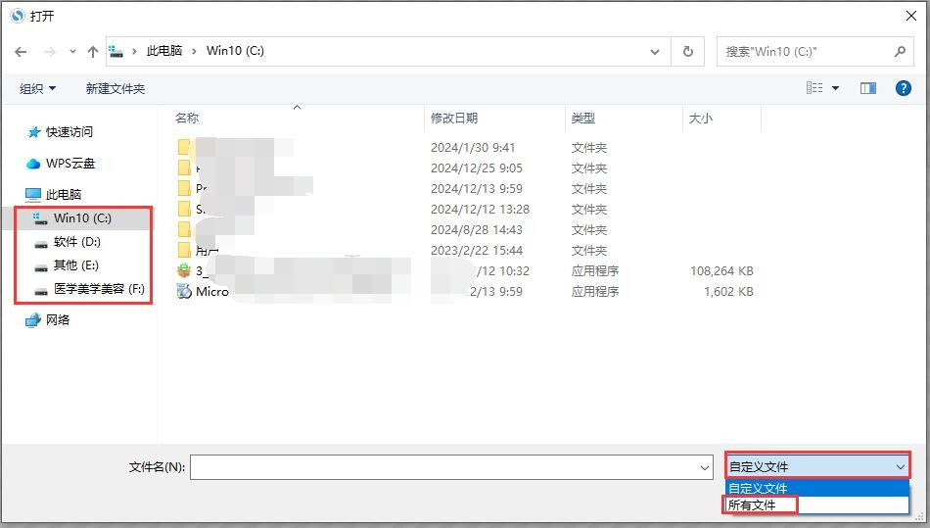The width and height of the screenshot is (930, 528).
Task: Change view layout icon
Action: point(814,88)
